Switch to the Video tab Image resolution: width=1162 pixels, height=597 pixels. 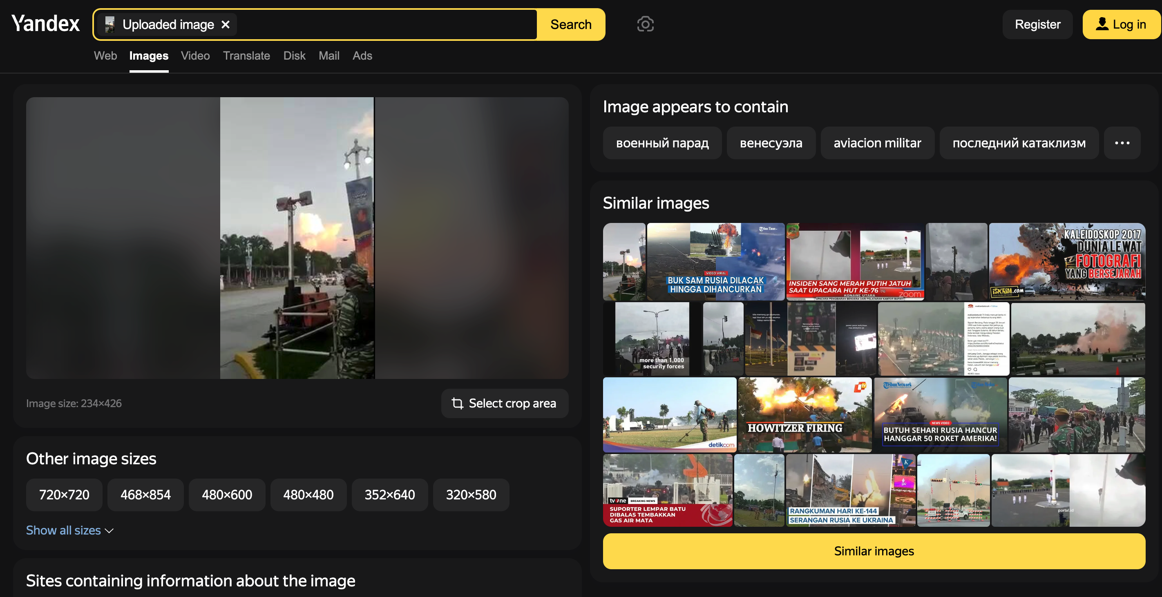click(195, 56)
